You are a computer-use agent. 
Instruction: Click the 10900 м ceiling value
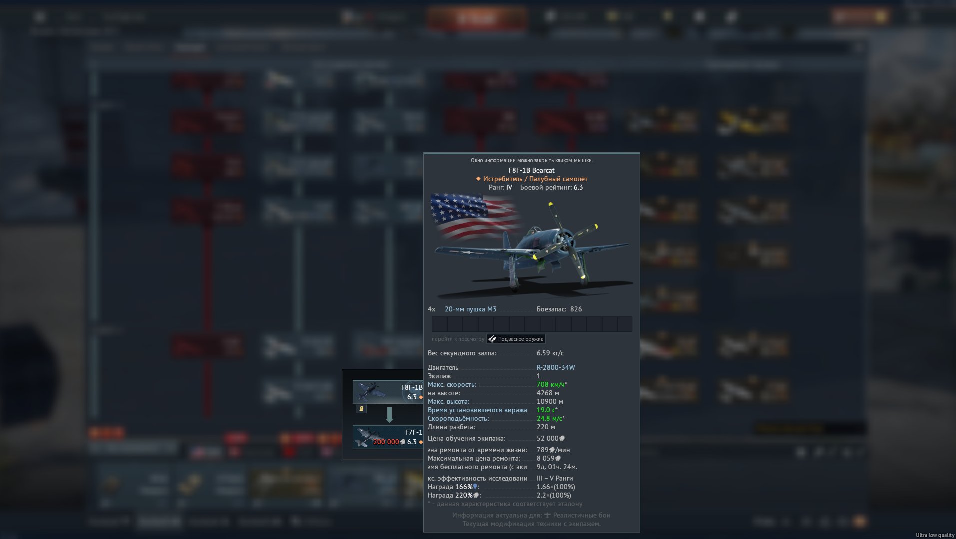pos(550,401)
